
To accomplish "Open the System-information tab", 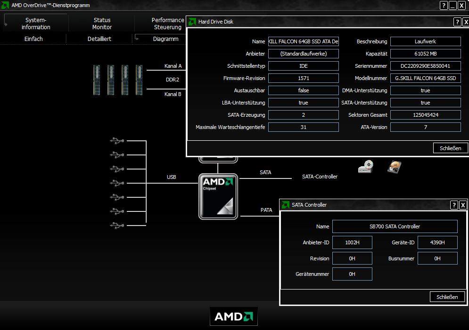I will coord(36,23).
